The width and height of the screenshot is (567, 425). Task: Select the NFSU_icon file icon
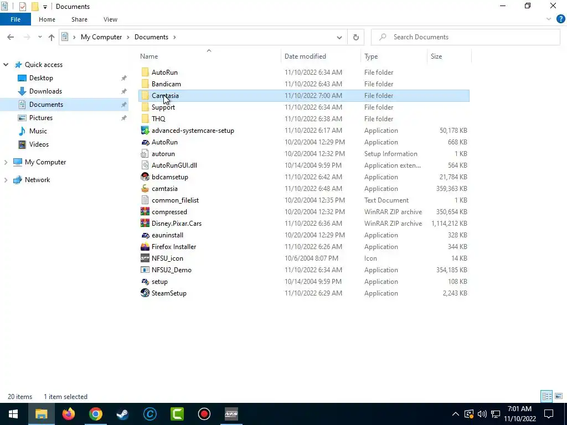[145, 258]
